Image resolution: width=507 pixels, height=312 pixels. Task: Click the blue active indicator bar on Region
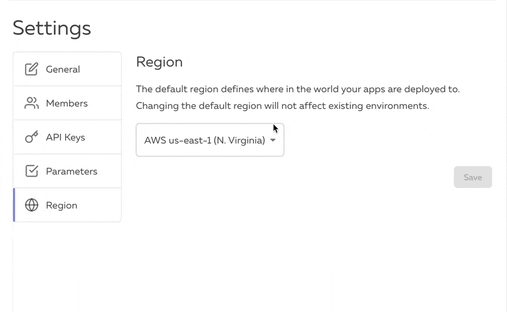tap(14, 205)
